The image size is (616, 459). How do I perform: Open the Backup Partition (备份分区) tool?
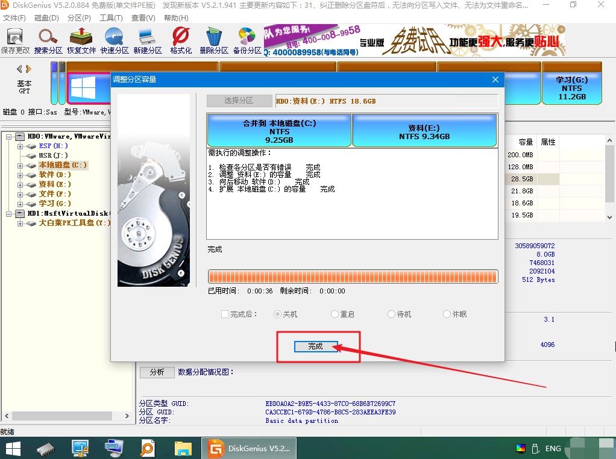247,40
